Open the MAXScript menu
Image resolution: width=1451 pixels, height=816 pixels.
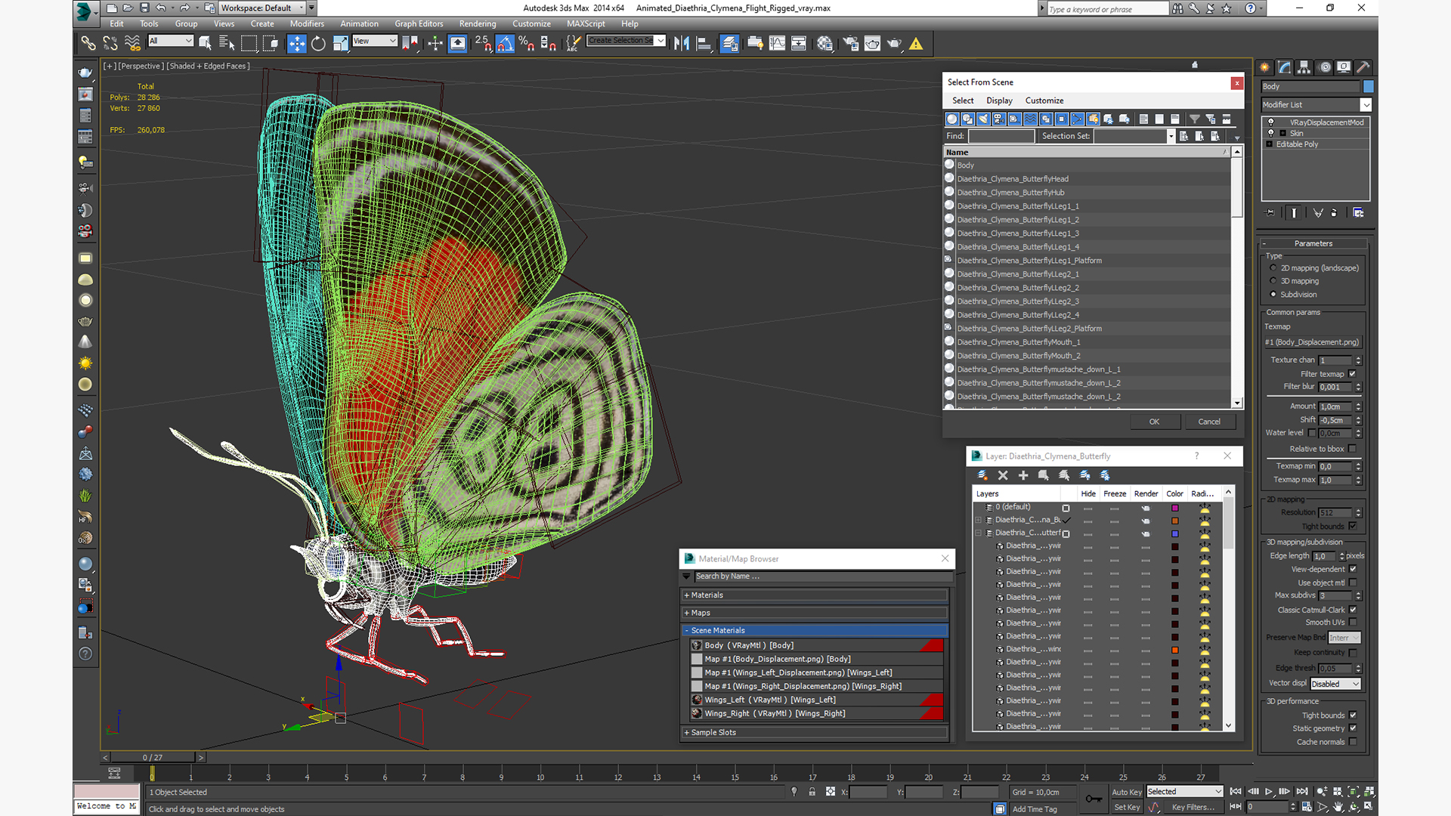[586, 23]
